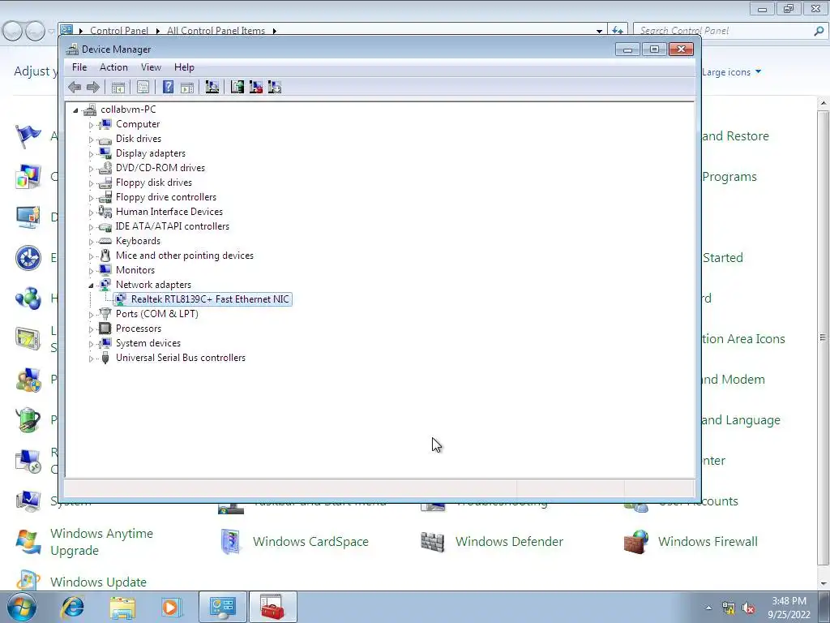Open the Windows Firewall link
This screenshot has width=830, height=623.
pyautogui.click(x=708, y=541)
